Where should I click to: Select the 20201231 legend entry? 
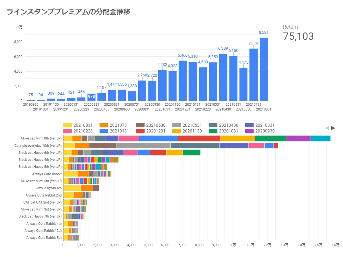[x=151, y=131]
